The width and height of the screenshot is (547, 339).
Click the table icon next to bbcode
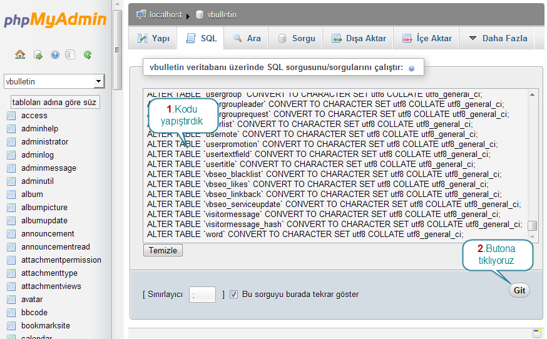[11, 313]
